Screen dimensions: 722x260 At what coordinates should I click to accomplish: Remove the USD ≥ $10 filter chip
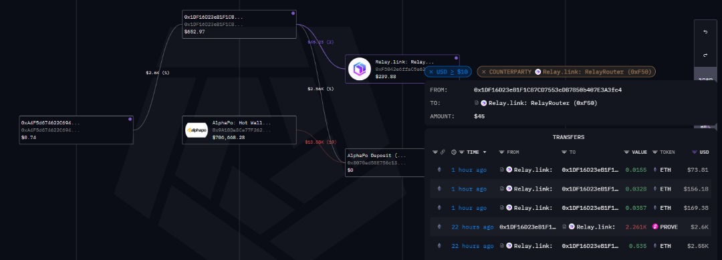(x=431, y=72)
